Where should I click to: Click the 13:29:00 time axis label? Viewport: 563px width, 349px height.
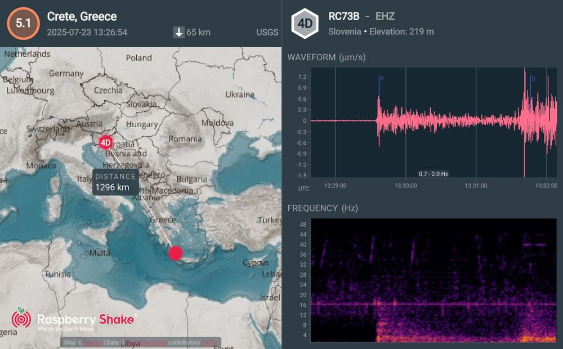(x=336, y=186)
